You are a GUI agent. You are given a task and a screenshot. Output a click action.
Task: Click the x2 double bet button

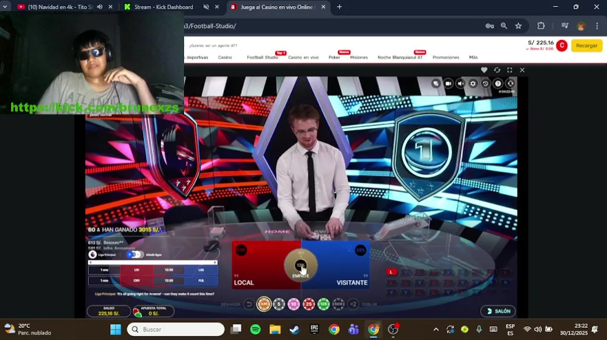click(x=353, y=304)
